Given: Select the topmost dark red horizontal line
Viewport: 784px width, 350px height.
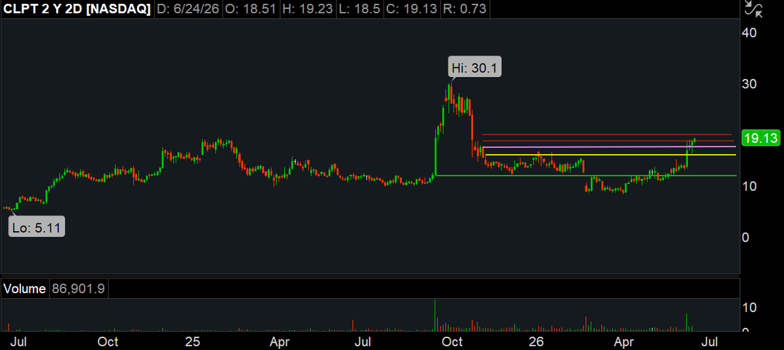Looking at the screenshot, I should [x=607, y=135].
